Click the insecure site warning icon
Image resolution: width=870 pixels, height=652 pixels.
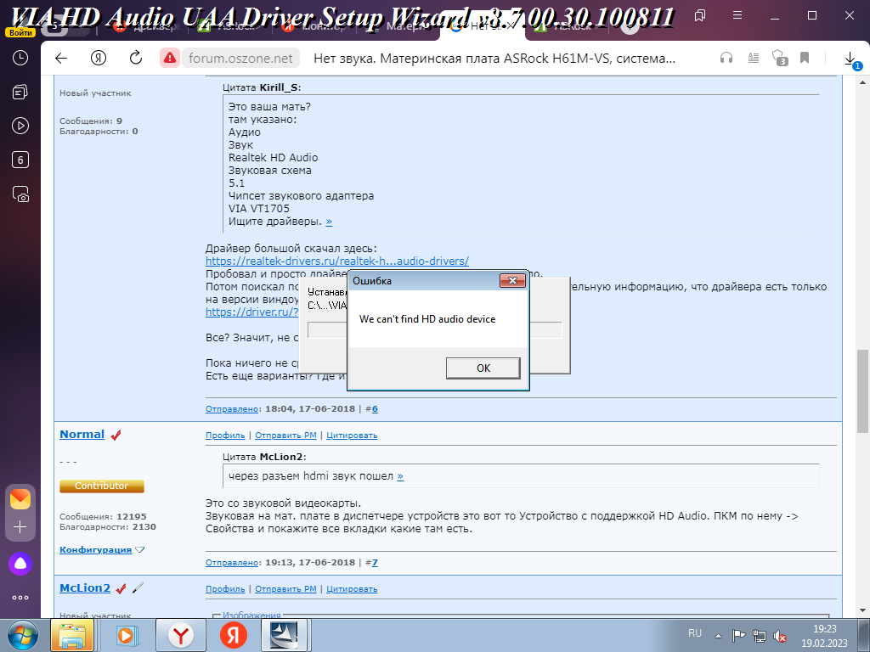point(170,58)
